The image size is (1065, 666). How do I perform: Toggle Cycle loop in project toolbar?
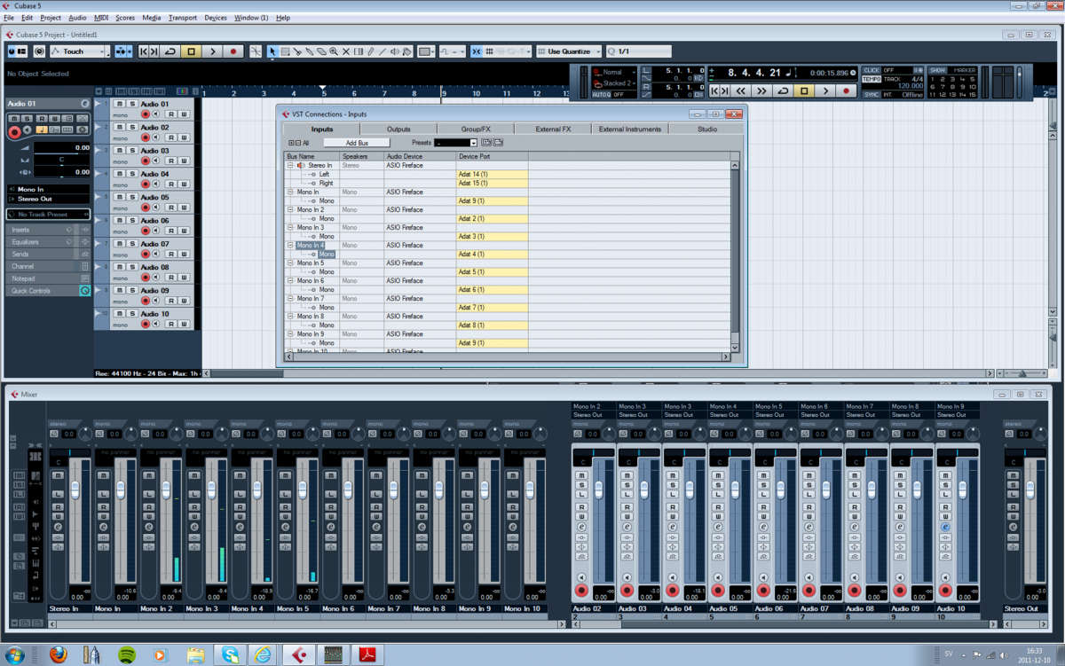coord(170,51)
